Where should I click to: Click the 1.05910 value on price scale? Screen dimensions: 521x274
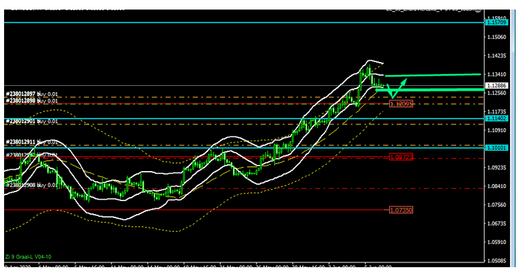pyautogui.click(x=496, y=241)
